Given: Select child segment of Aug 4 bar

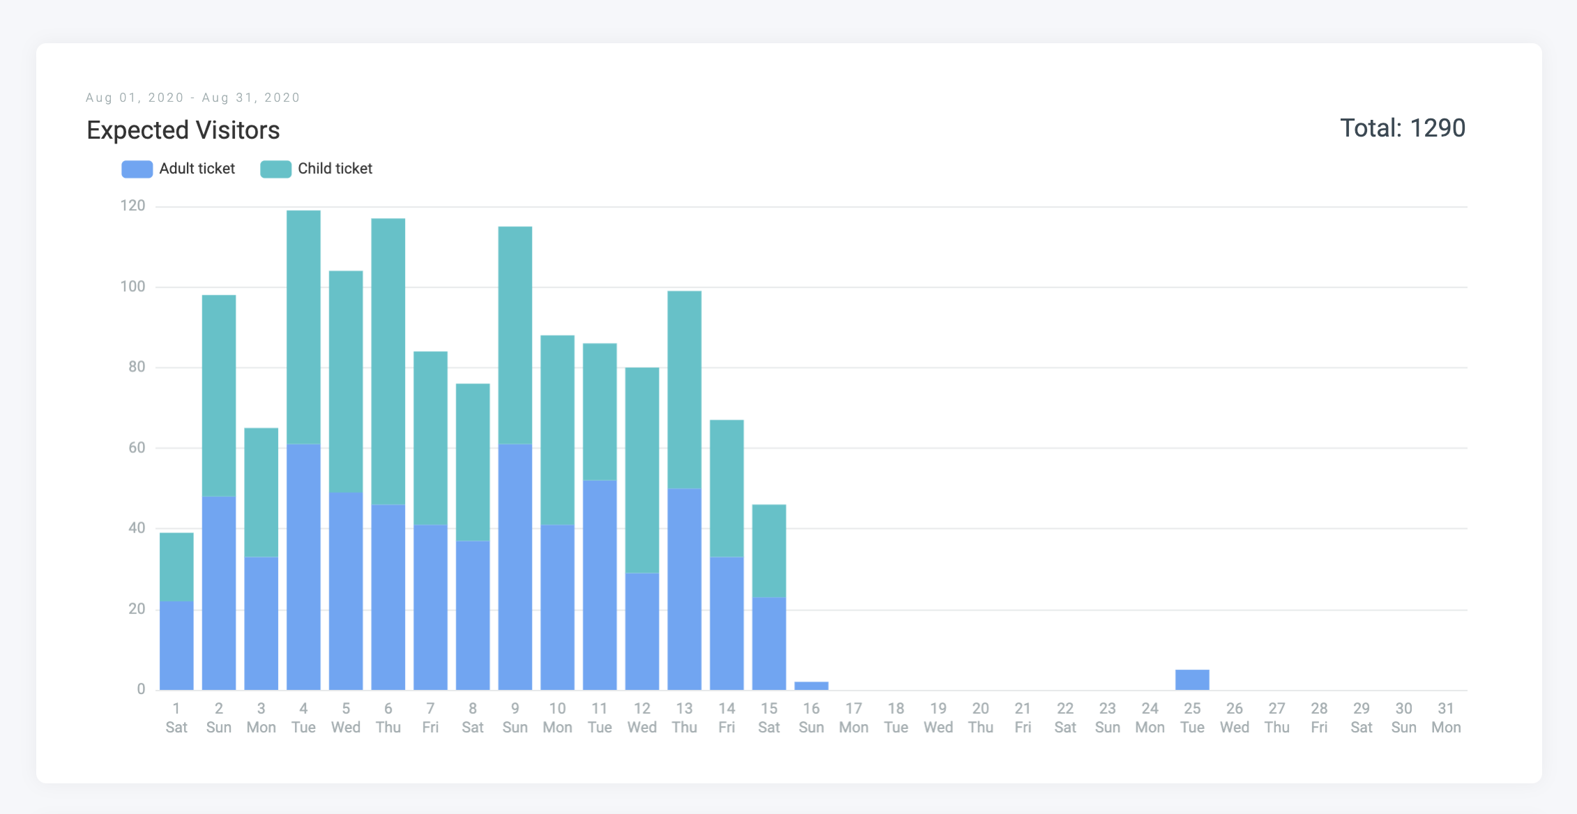Looking at the screenshot, I should tap(303, 328).
